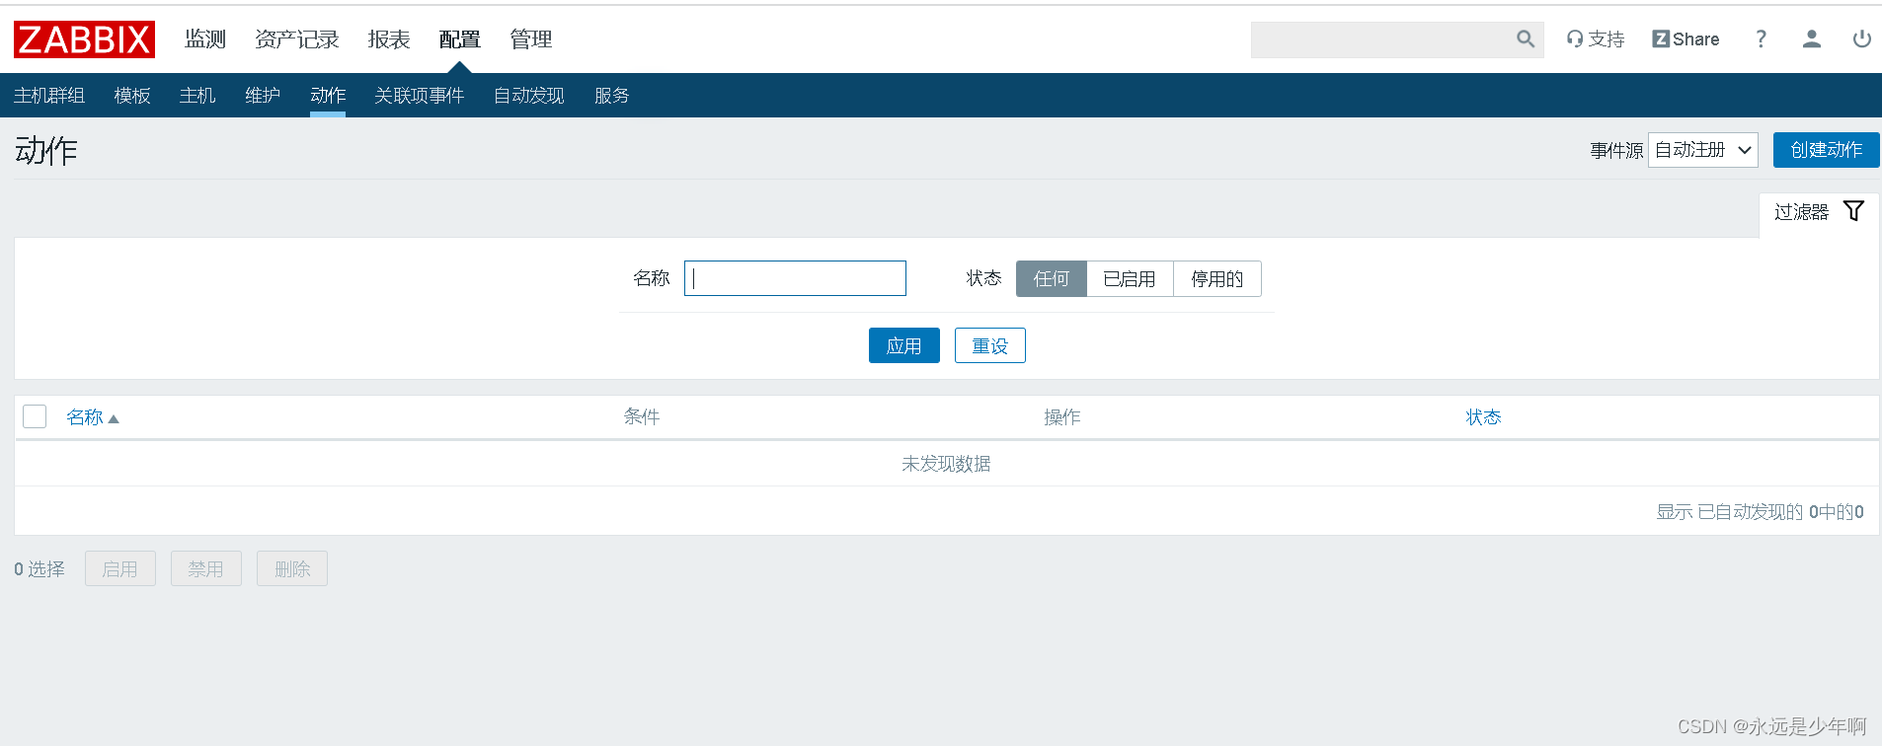Screen dimensions: 1882x746
Task: Click the 0 选择 counter text
Action: pos(39,569)
